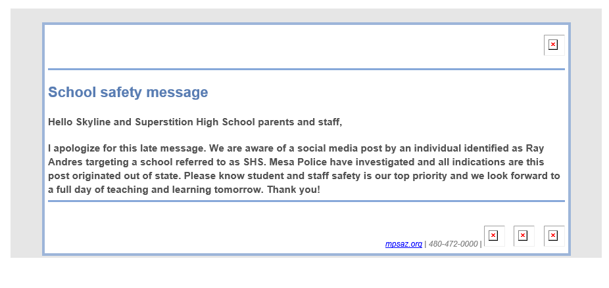Viewport: 609px width, 288px height.
Task: Click the rightmost broken footer image icon
Action: [x=553, y=236]
